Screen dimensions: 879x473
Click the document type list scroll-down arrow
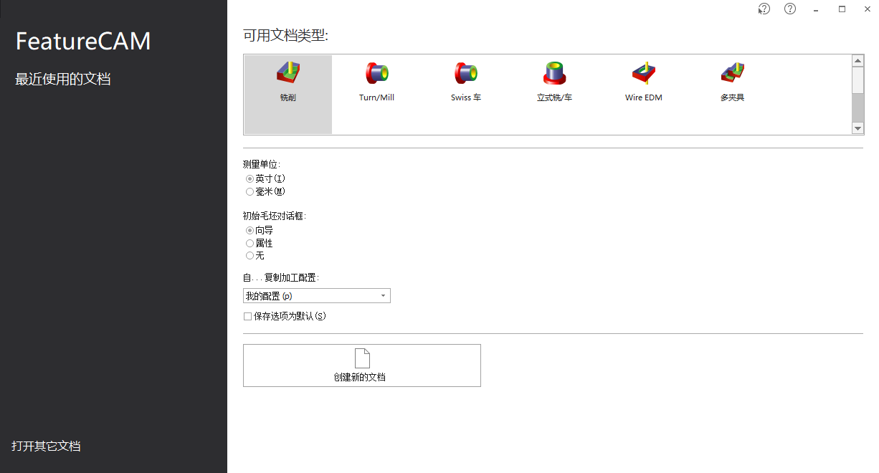pyautogui.click(x=857, y=128)
